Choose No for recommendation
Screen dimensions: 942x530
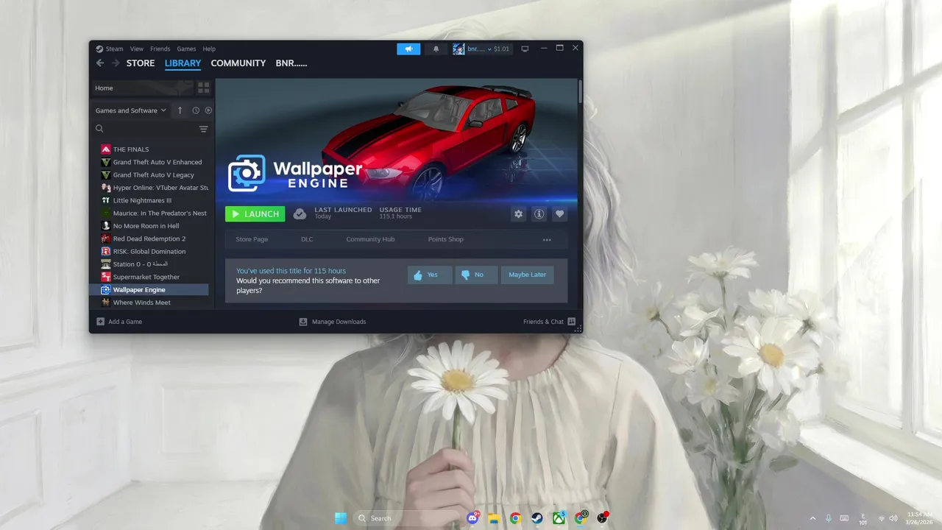tap(476, 275)
